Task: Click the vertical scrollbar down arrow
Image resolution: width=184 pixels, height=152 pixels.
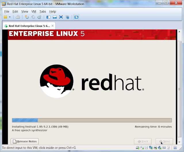Action: click(x=179, y=142)
